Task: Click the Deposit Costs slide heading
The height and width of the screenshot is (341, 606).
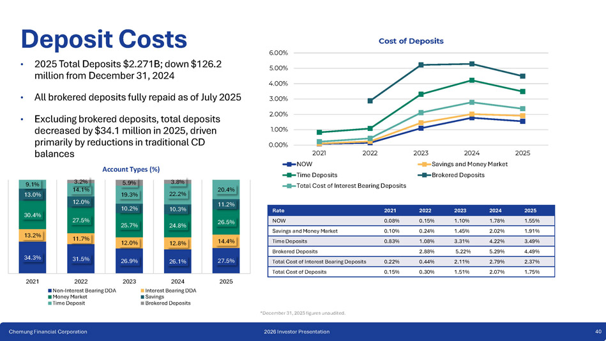Action: [x=103, y=38]
